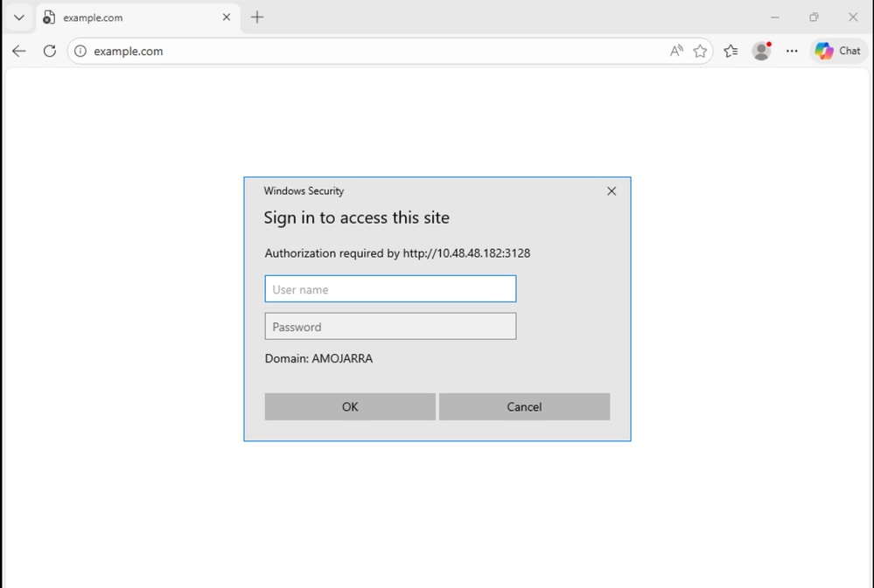874x588 pixels.
Task: Click the User name input field
Action: click(x=389, y=288)
